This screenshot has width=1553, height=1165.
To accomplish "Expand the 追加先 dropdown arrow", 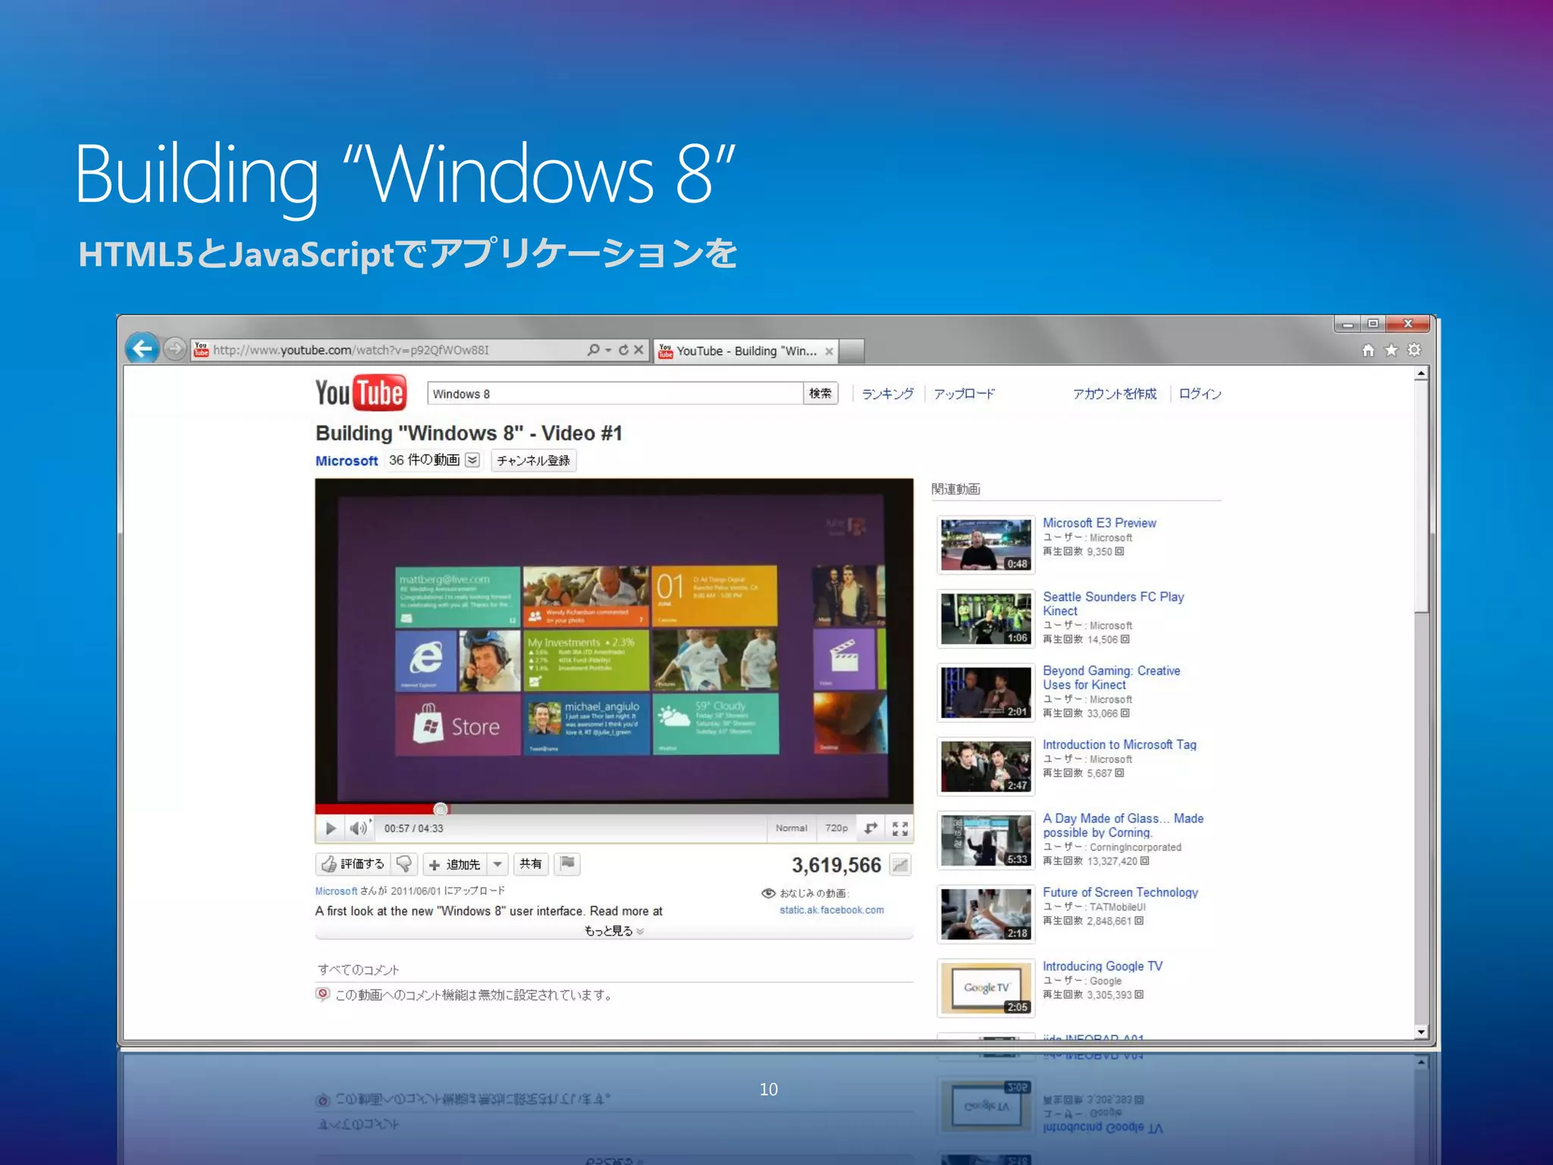I will (497, 864).
